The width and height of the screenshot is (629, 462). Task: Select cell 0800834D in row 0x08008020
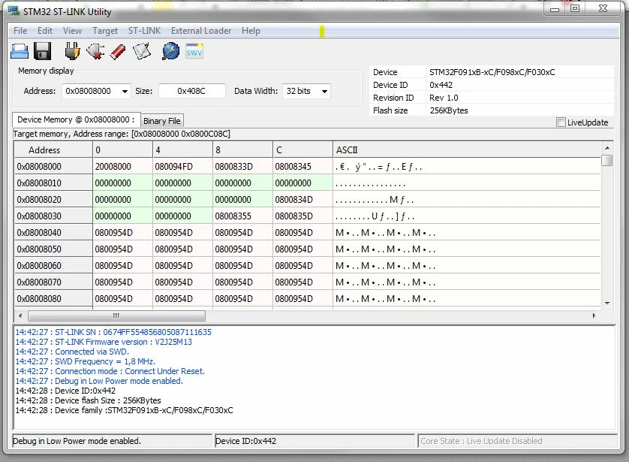pyautogui.click(x=302, y=200)
